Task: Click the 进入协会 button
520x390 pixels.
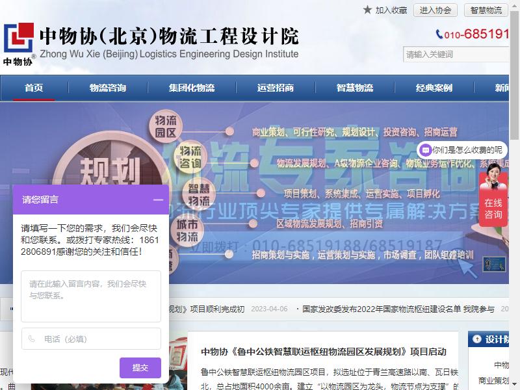Action: 435,10
